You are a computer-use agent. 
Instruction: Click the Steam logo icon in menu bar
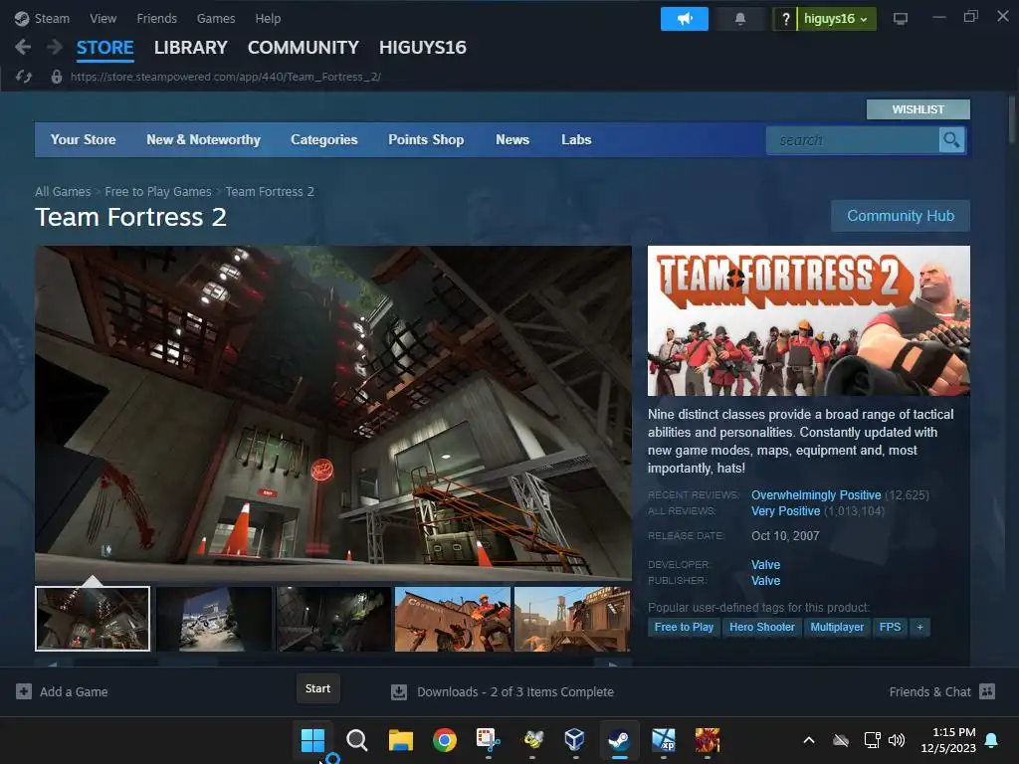[x=22, y=18]
